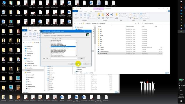Open recent locations arrow in cygwin64 window
The image size is (185, 104).
[x=79, y=23]
